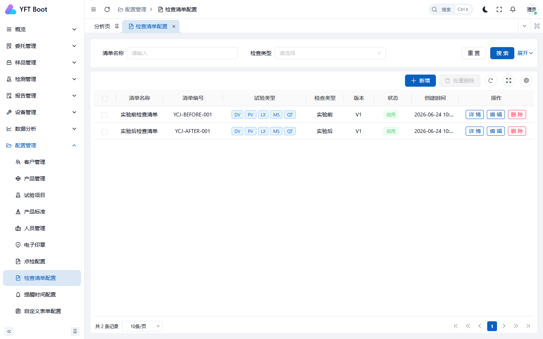Go to the first page of results
This screenshot has height=339, width=543.
456,326
